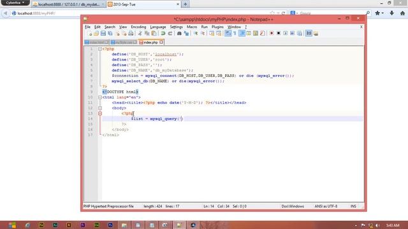This screenshot has height=229, width=408.
Task: Click the Function List toolbar icon
Action: point(263,34)
